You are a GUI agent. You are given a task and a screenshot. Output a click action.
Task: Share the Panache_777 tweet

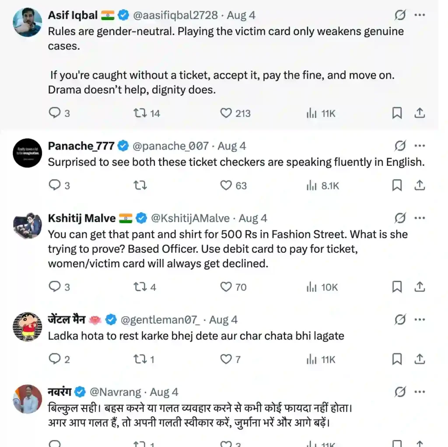[x=420, y=185]
